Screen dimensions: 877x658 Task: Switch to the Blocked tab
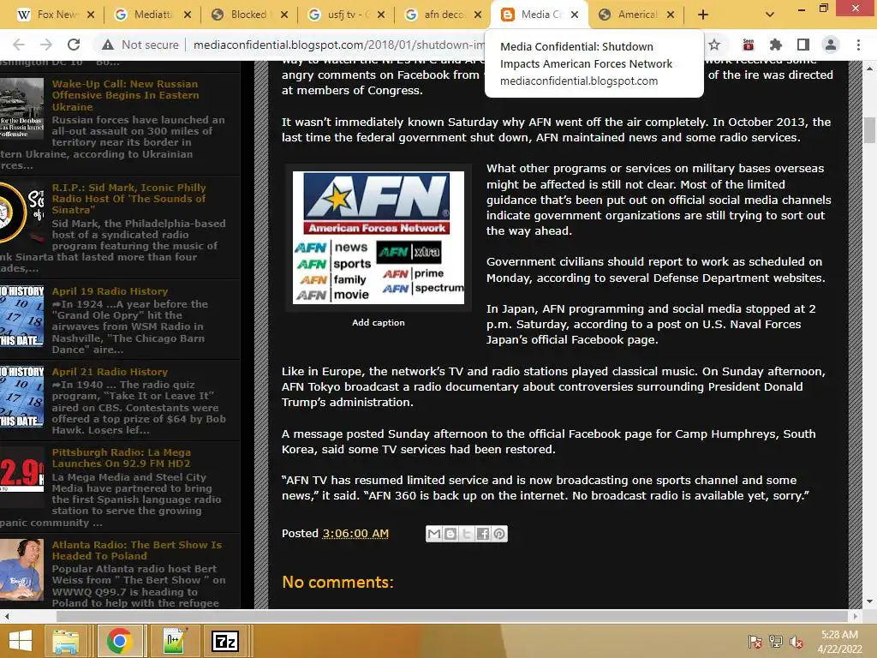242,15
